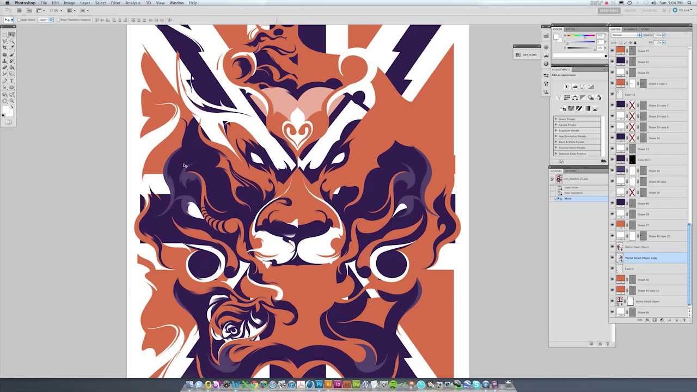The image size is (697, 392).
Task: Hide the Shape 33 layer
Action: (x=612, y=62)
